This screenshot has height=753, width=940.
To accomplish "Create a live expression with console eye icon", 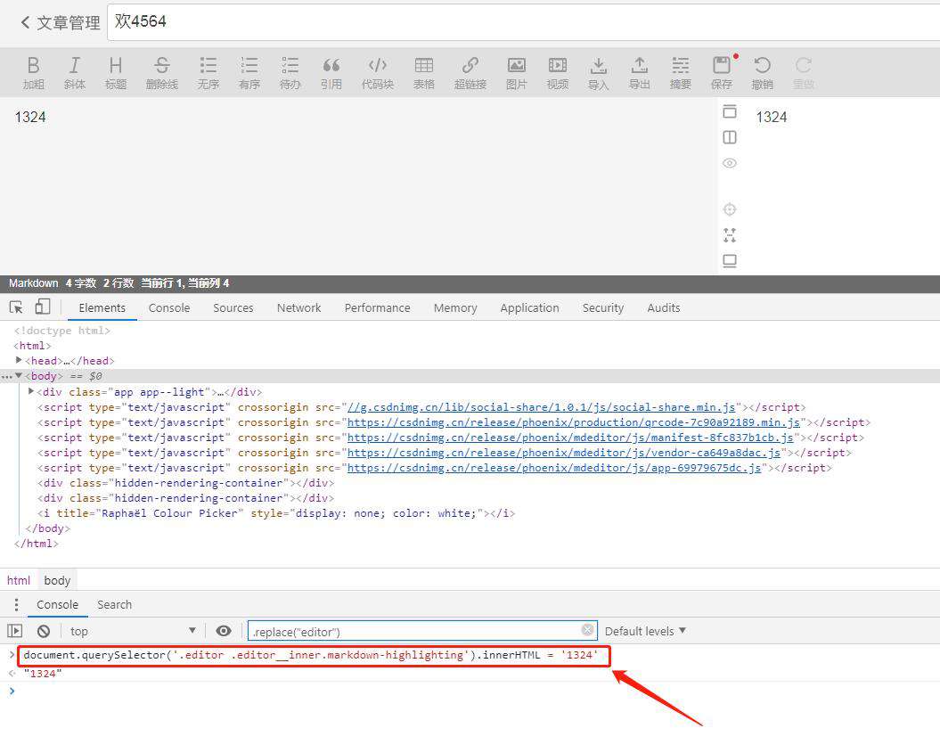I will tap(224, 631).
